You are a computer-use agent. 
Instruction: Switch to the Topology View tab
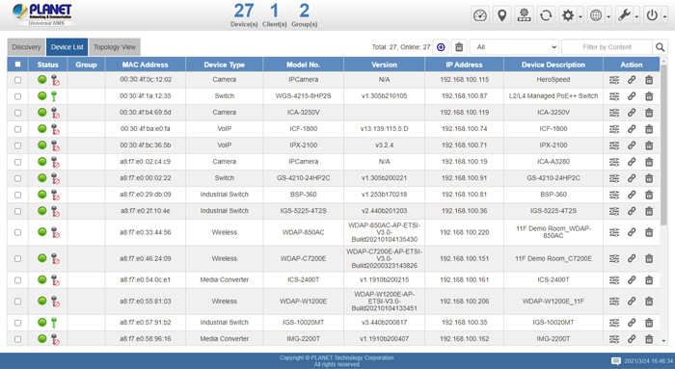[115, 47]
